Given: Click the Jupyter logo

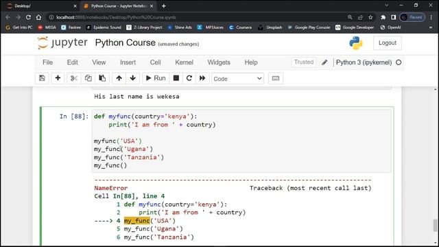Looking at the screenshot, I should click(62, 43).
